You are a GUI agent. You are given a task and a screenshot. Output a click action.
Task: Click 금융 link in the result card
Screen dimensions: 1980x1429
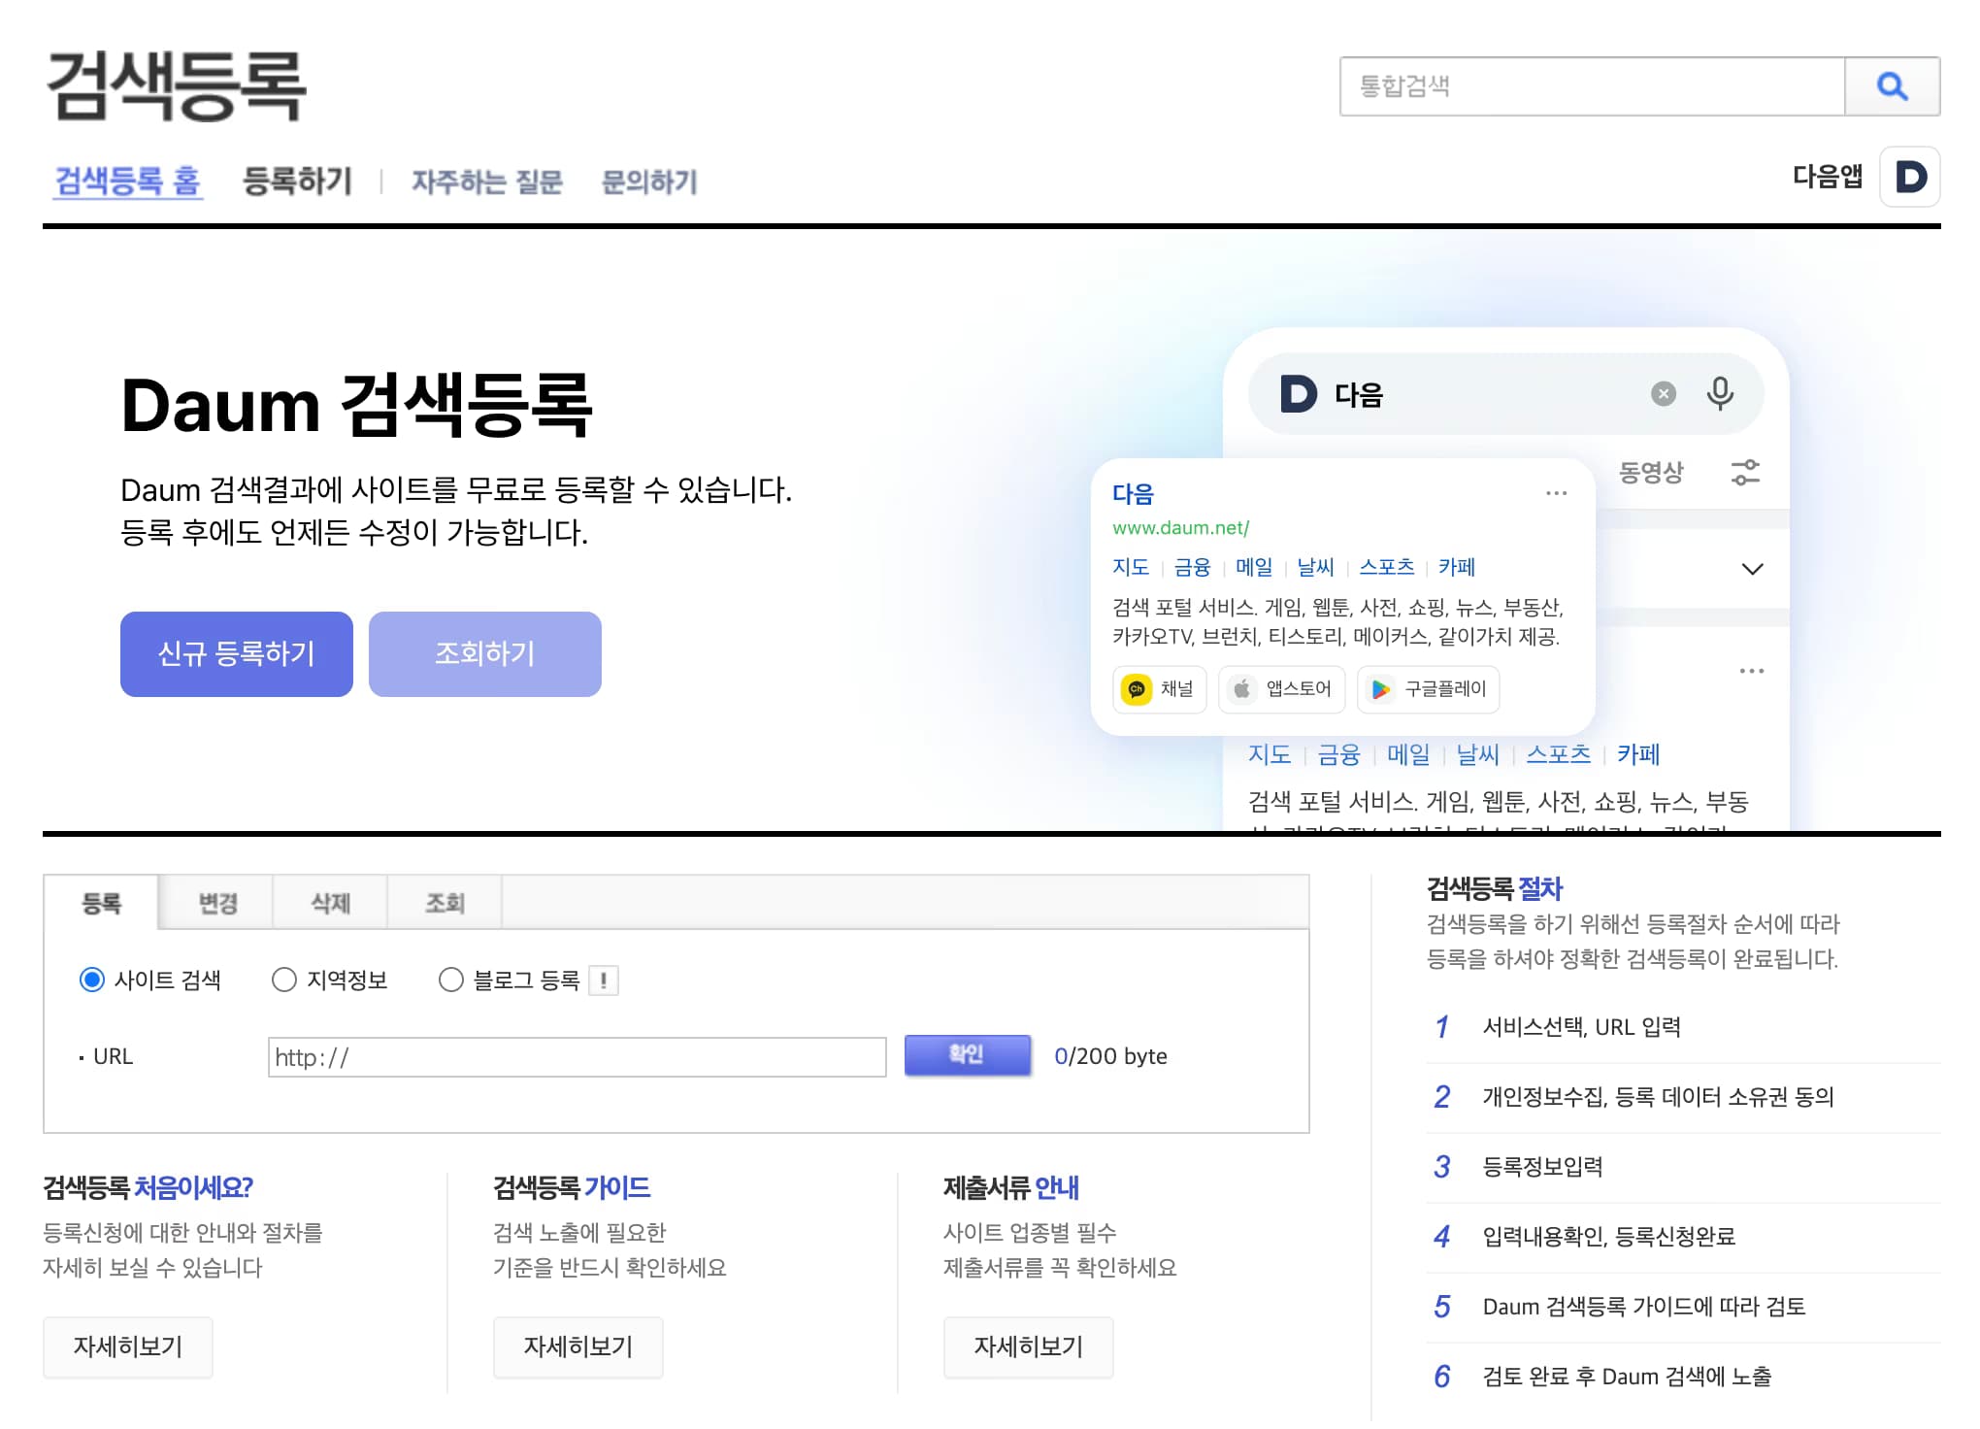tap(1192, 567)
